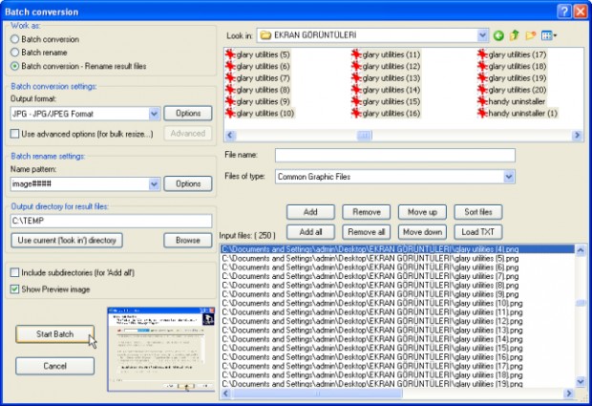Select file glary utilities (7)
592x406 pixels.
[258, 77]
